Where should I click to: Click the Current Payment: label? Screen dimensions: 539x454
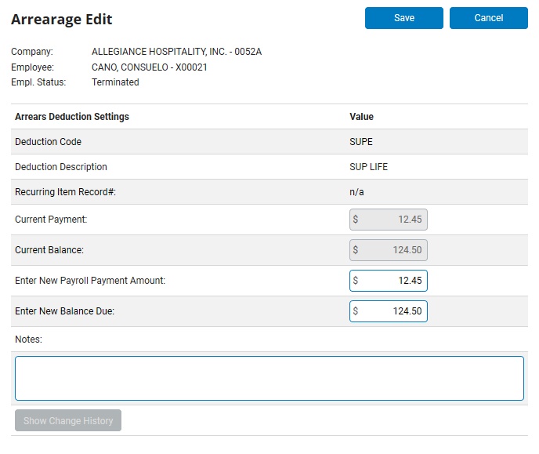click(51, 220)
